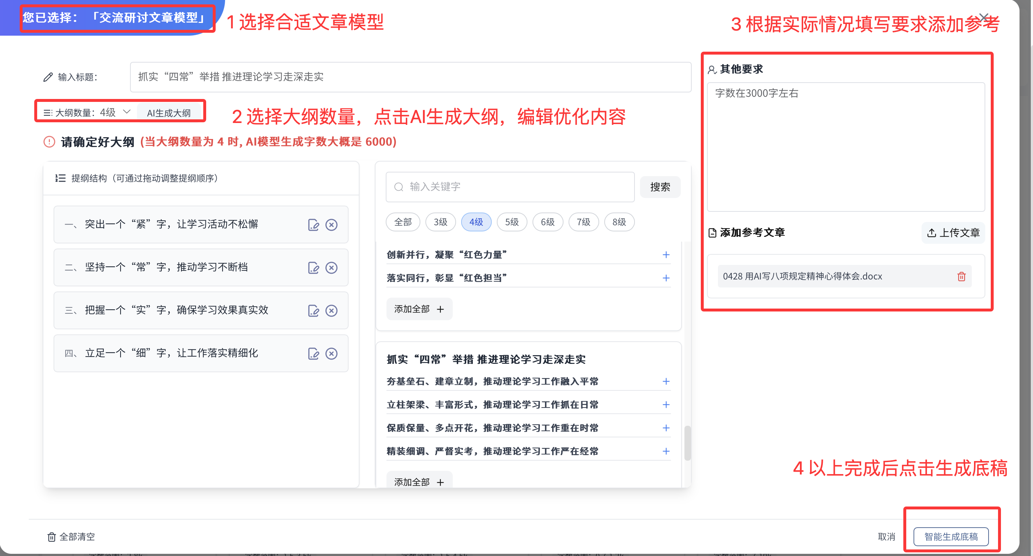Click the 上传文章 upload button
The width and height of the screenshot is (1033, 556).
pyautogui.click(x=953, y=233)
